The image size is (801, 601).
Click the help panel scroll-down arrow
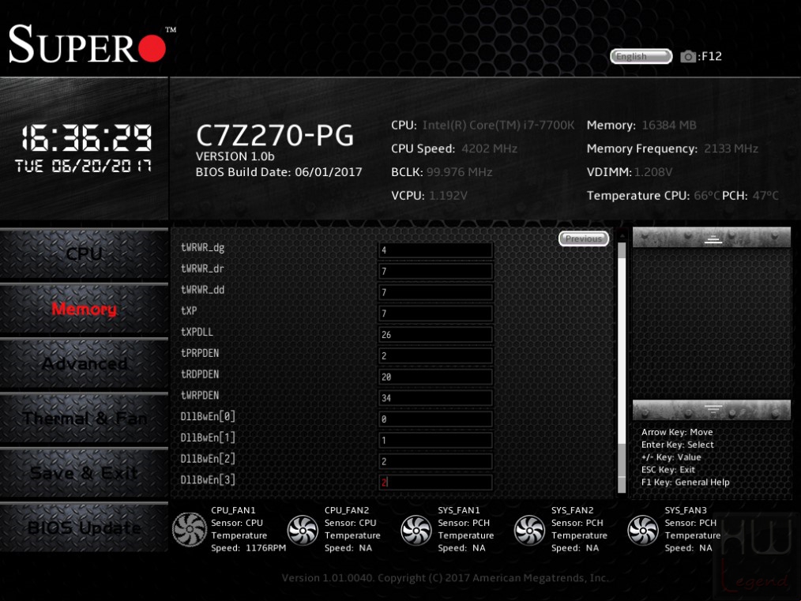coord(712,410)
